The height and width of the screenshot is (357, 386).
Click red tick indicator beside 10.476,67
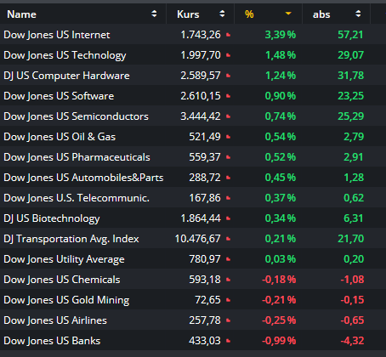pyautogui.click(x=228, y=239)
